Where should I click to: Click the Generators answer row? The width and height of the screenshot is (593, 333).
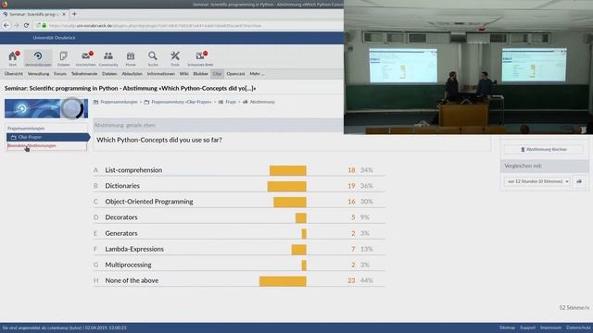pyautogui.click(x=239, y=233)
